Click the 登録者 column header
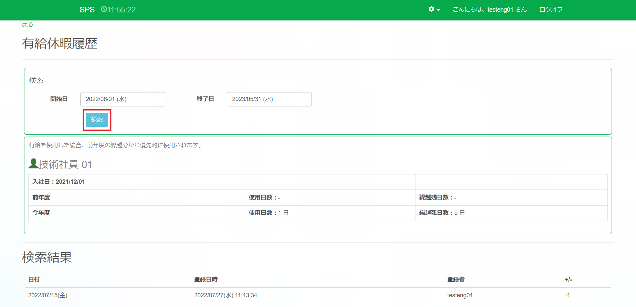 [456, 279]
